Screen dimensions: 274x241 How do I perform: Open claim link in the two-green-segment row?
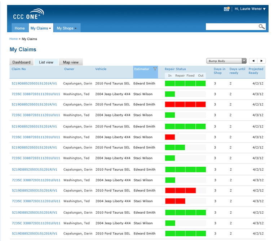click(x=34, y=147)
